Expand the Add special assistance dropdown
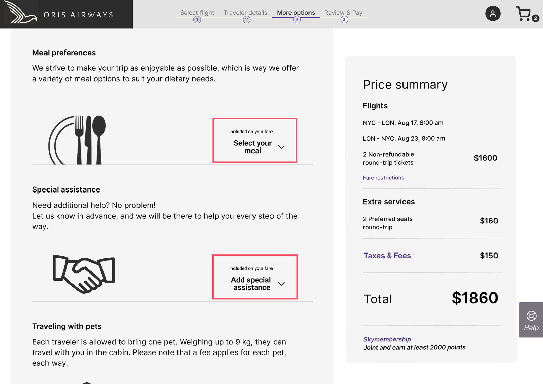This screenshot has height=384, width=543. point(255,277)
